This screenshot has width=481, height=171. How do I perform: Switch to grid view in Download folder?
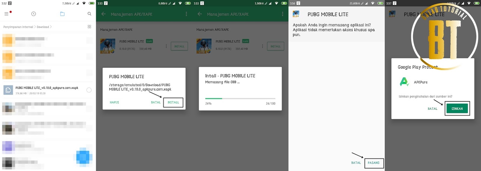(89, 27)
